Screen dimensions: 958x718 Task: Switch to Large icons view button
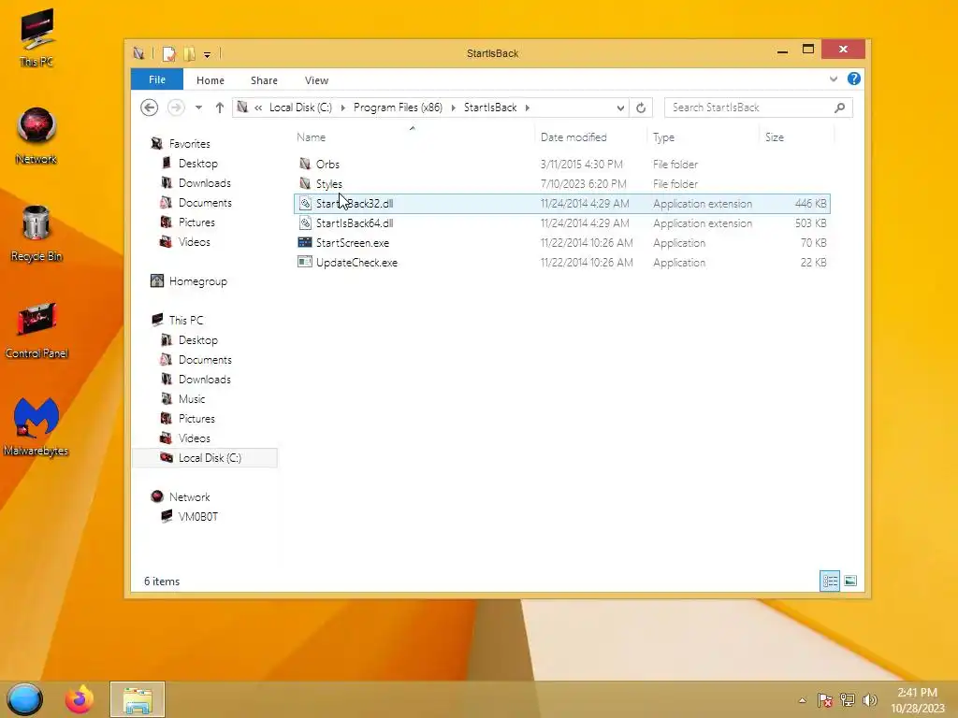pos(849,581)
